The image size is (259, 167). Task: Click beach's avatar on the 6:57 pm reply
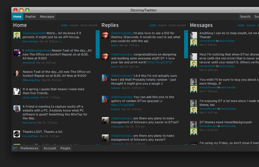pos(105,57)
